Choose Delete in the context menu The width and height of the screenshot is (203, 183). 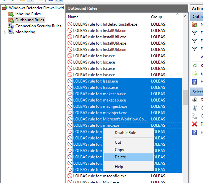(129, 157)
